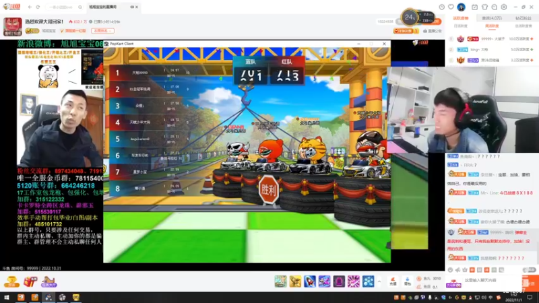Click the megaphone horn icon in chat toolbar

457,270
